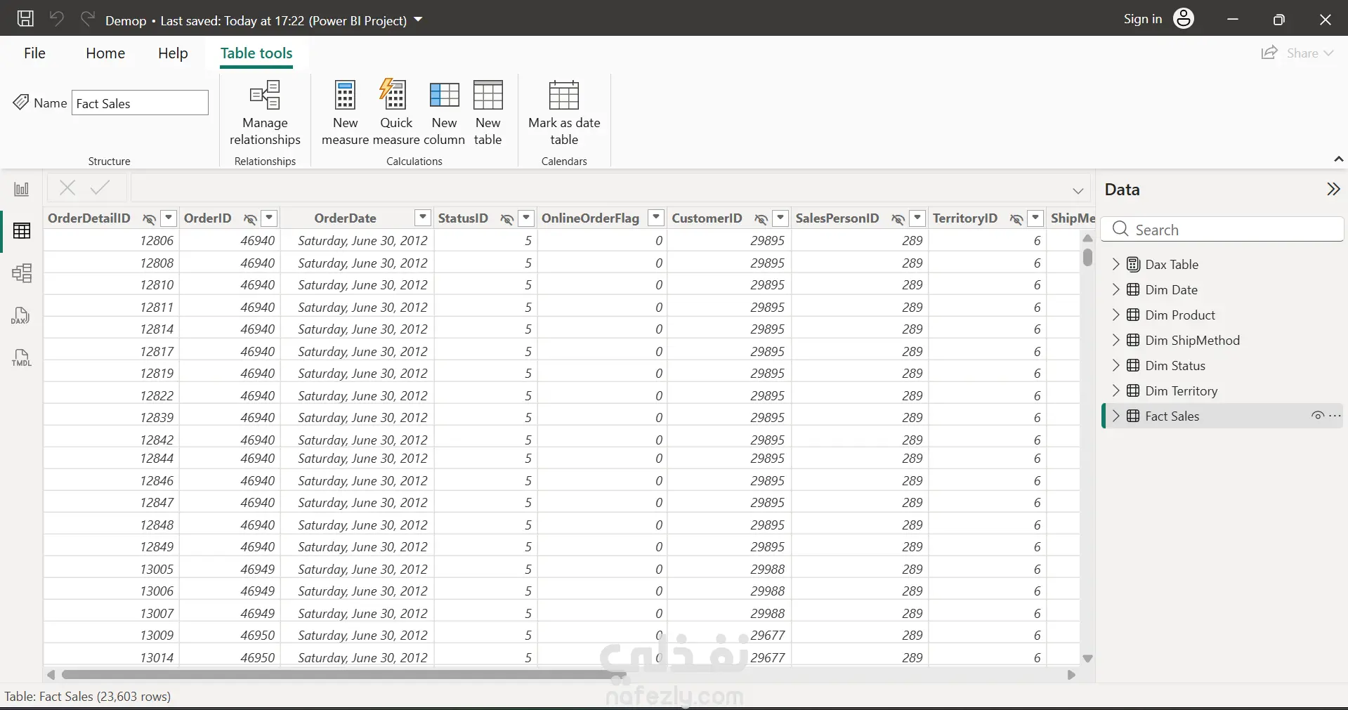This screenshot has width=1348, height=710.
Task: Click the Data pane Search box
Action: (x=1222, y=230)
